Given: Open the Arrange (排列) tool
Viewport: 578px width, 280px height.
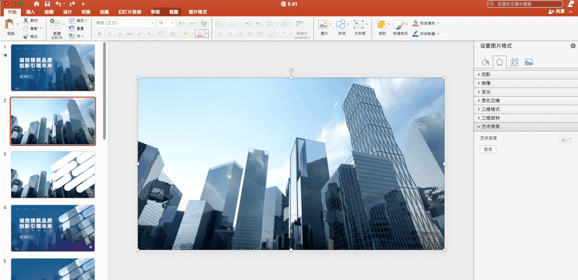Looking at the screenshot, I should (x=381, y=25).
